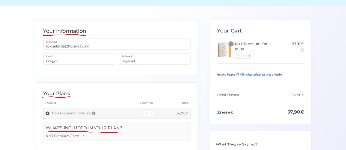Click quantity value in Your Plans row
Viewport: 346px width, 150px height.
(147, 113)
